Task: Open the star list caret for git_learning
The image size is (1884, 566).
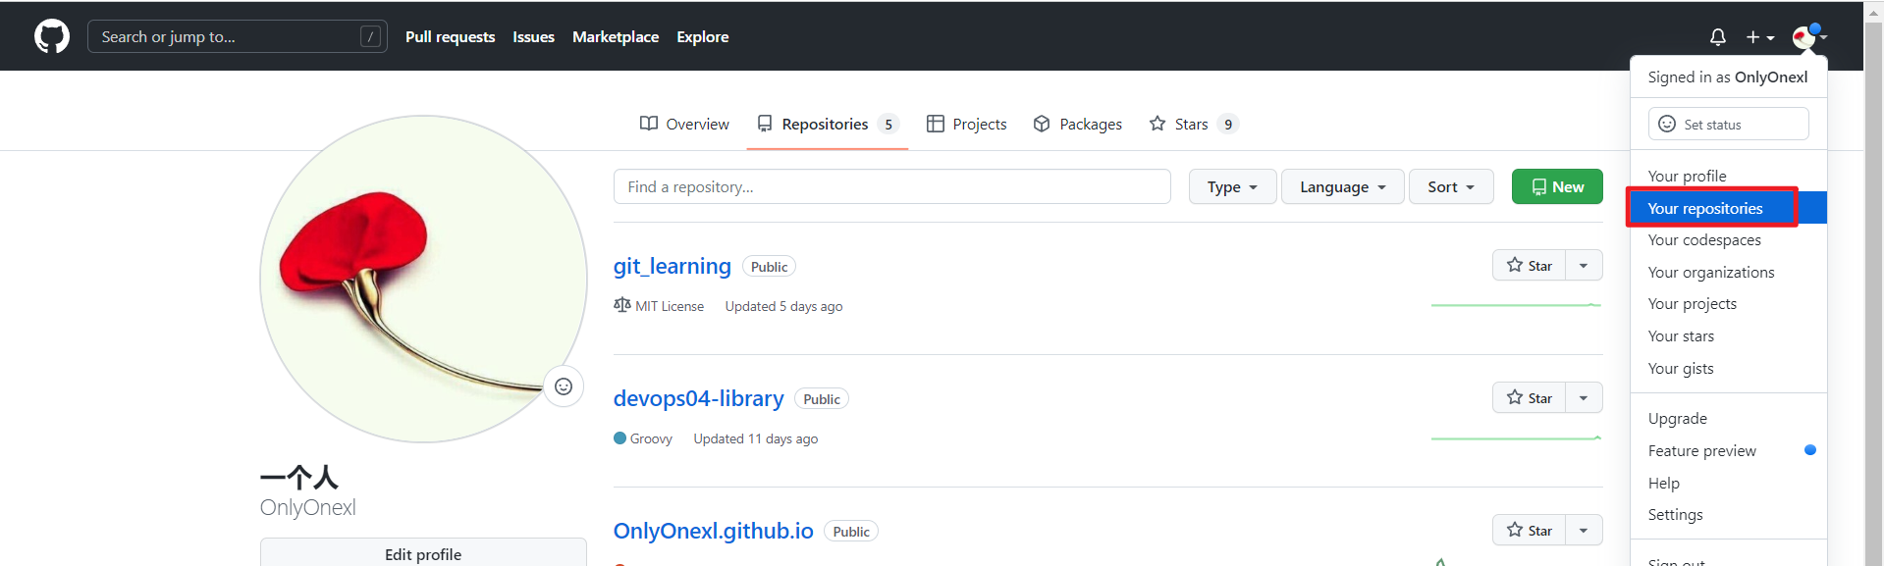Action: [x=1584, y=266]
